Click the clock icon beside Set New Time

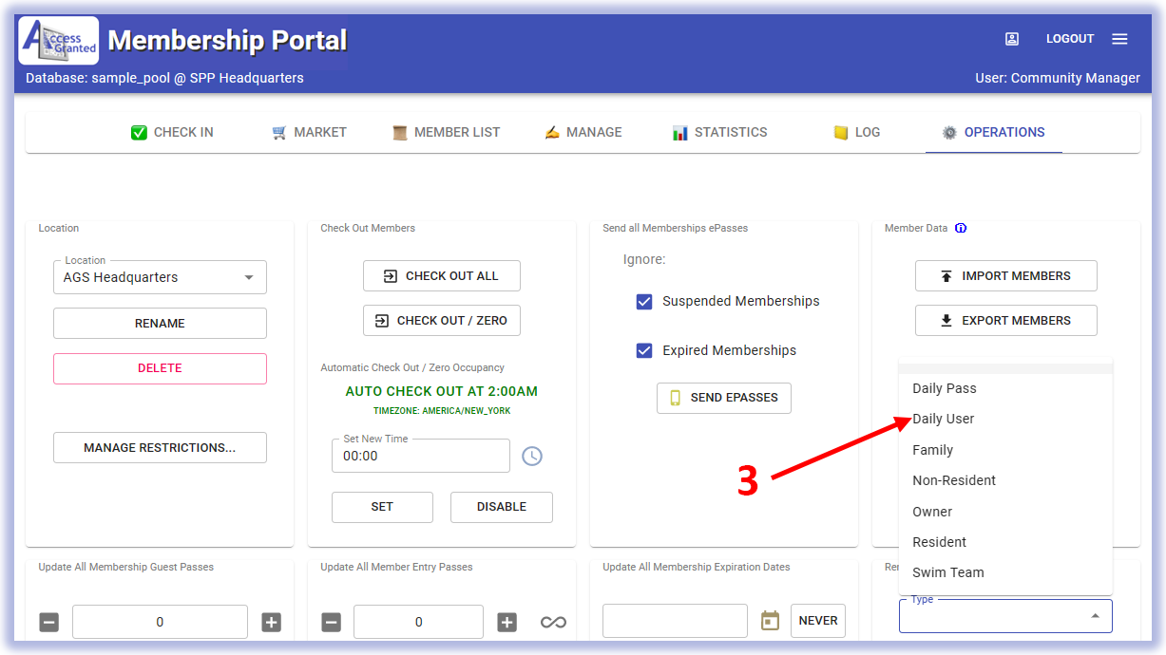click(x=532, y=456)
